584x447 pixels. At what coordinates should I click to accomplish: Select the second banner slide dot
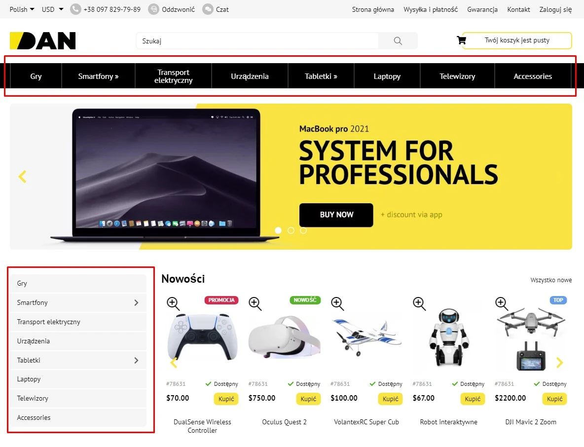(x=291, y=230)
